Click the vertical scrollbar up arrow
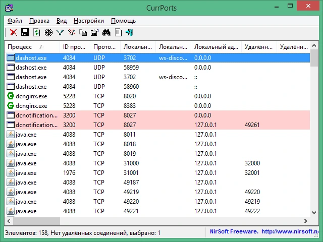323x242 pixels. tap(314, 45)
